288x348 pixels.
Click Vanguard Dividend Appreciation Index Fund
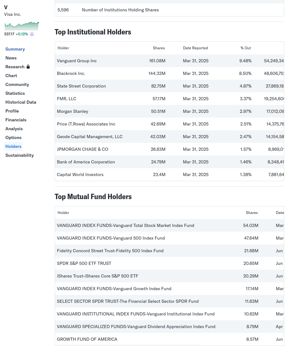tap(136, 327)
